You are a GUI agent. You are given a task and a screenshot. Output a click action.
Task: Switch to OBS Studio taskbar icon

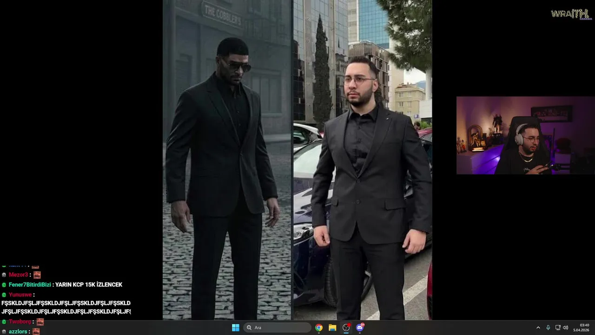346,328
